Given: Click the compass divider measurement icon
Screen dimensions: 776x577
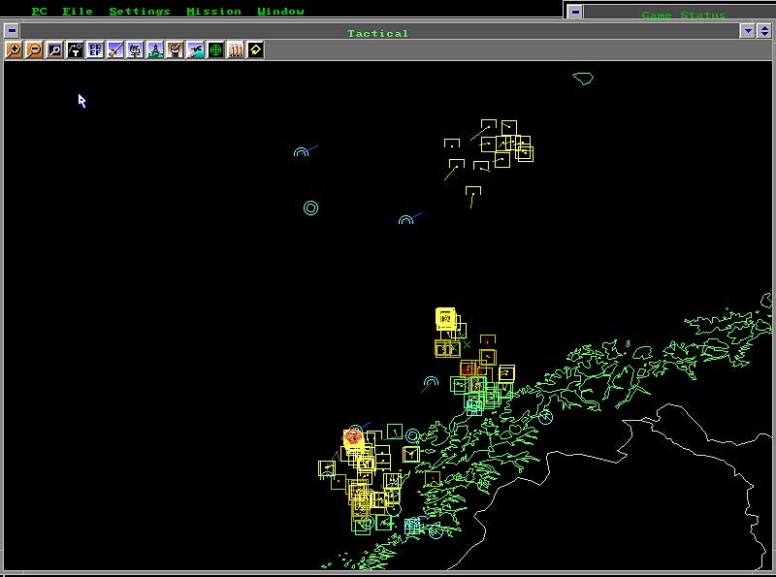Looking at the screenshot, I should 155,50.
